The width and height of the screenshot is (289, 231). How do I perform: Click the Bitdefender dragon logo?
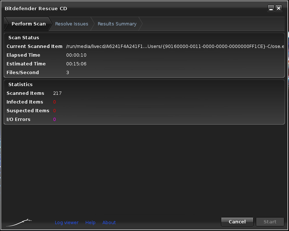19,223
